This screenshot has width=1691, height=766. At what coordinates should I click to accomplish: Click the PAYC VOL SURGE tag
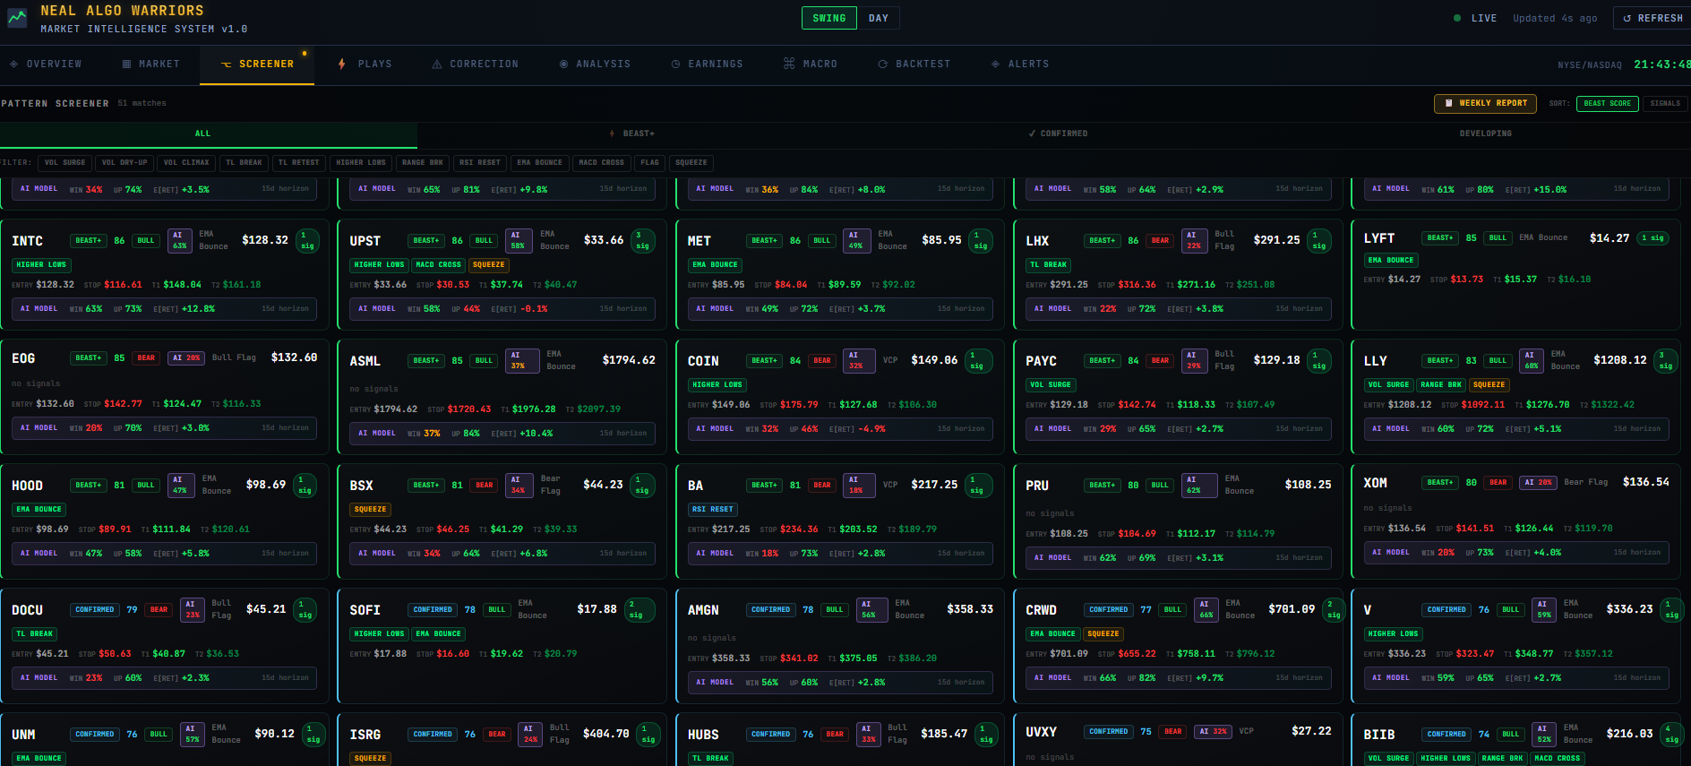[1051, 385]
